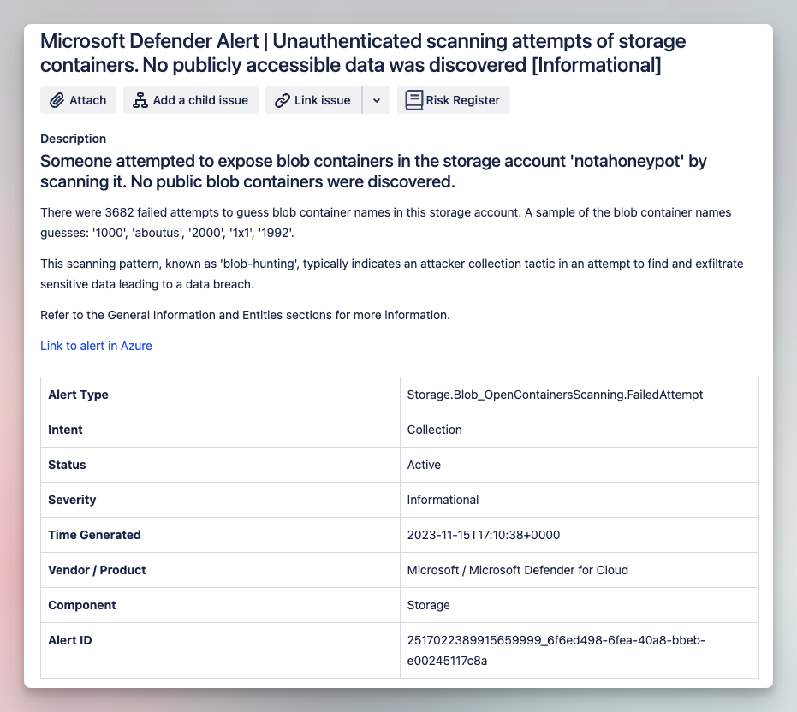Open the Risk Register
The width and height of the screenshot is (797, 712).
(454, 100)
